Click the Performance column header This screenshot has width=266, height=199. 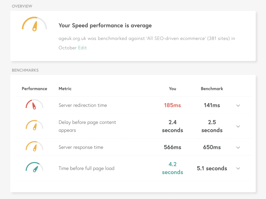pos(35,88)
